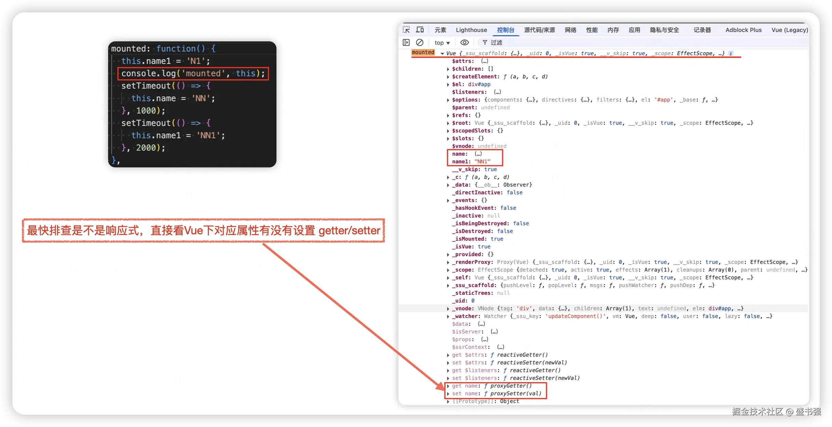The image size is (832, 427).
Task: Click the inspect element selector icon
Action: click(x=406, y=30)
